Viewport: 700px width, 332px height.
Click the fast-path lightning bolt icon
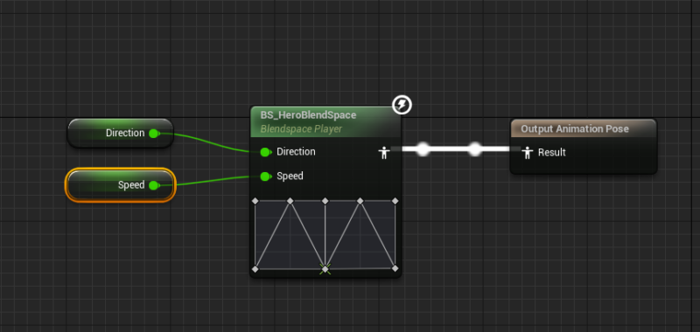click(402, 105)
